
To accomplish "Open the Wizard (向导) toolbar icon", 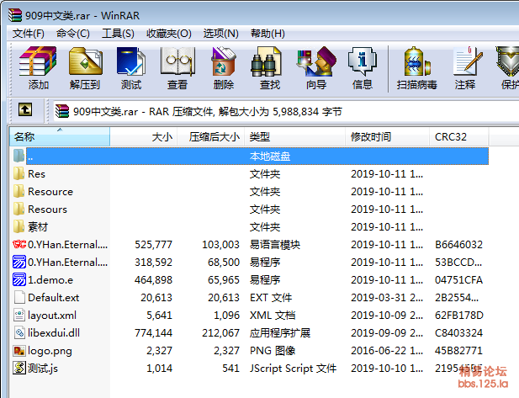I will pos(315,67).
